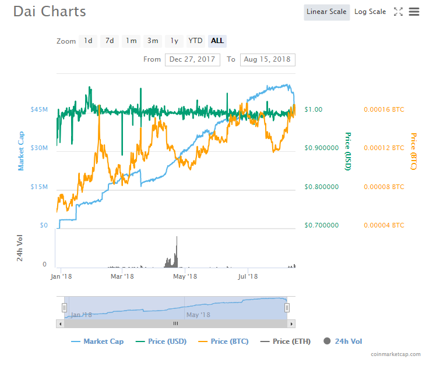440x370 pixels.
Task: Set zoom range to 7d
Action: pos(110,41)
